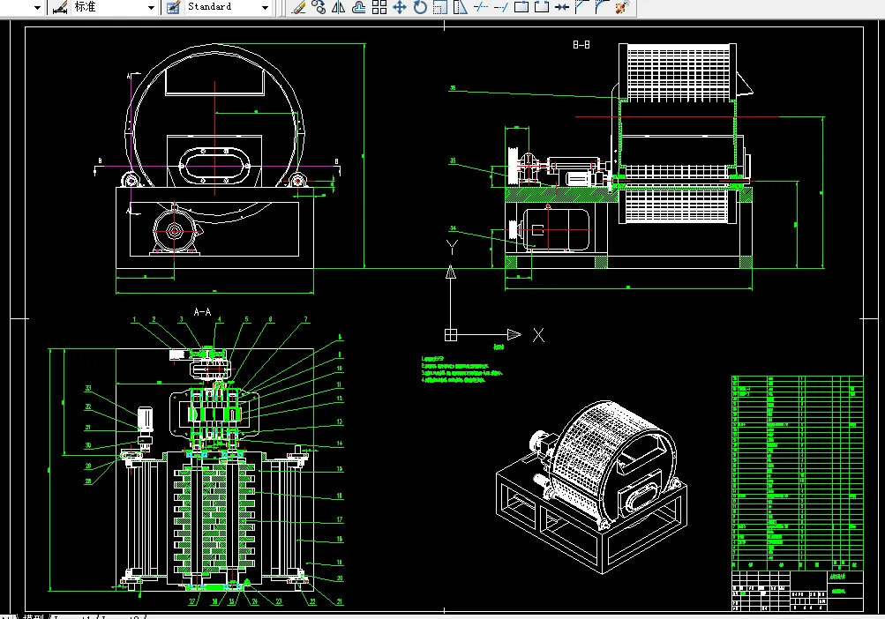Select the Chamfer tool
The height and width of the screenshot is (619, 885).
pos(581,7)
